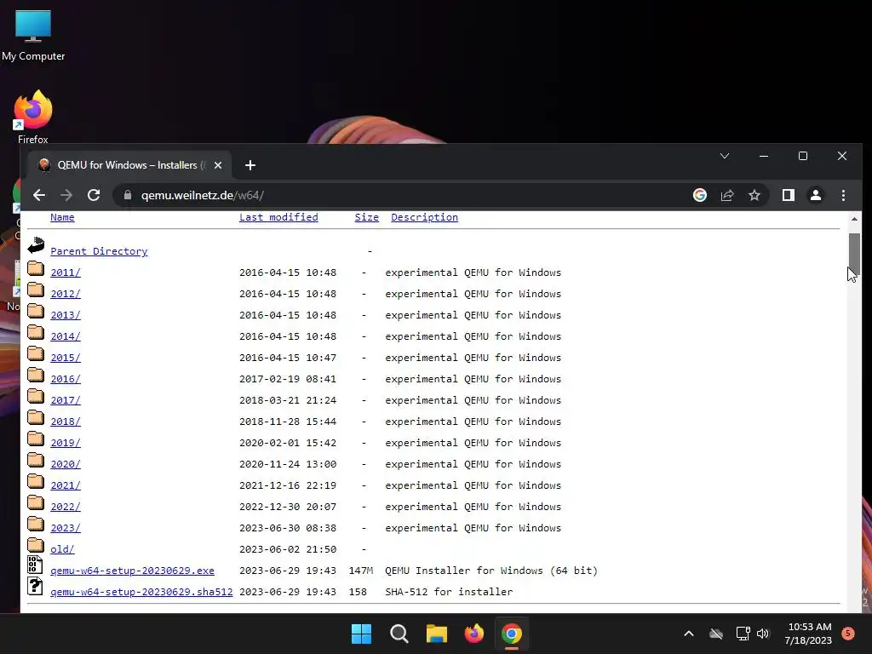872x654 pixels.
Task: Open the 2018/ folder link
Action: (x=66, y=422)
